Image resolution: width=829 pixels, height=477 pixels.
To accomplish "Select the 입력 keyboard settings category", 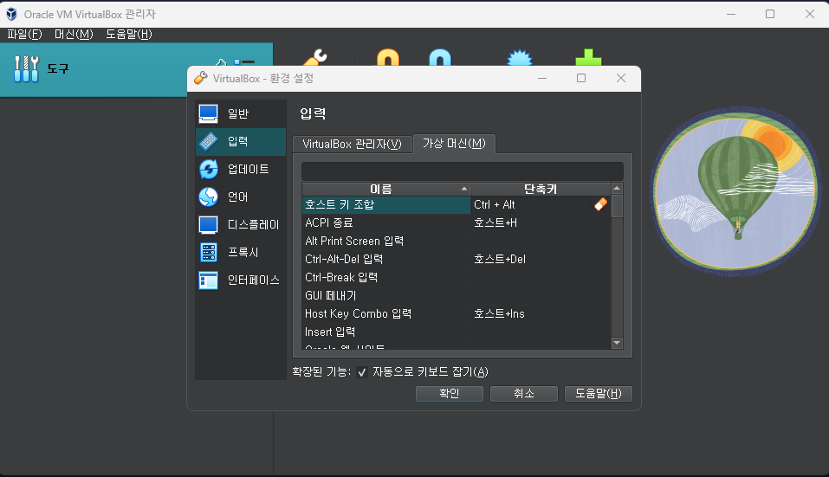I will coord(241,142).
